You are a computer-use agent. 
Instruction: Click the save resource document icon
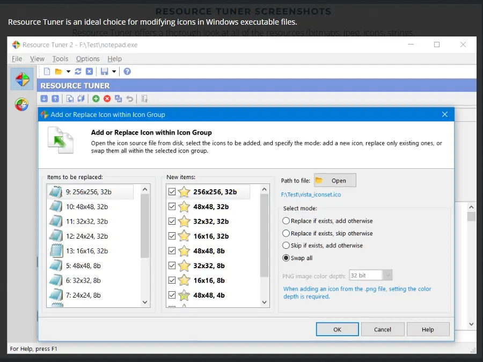click(x=70, y=99)
